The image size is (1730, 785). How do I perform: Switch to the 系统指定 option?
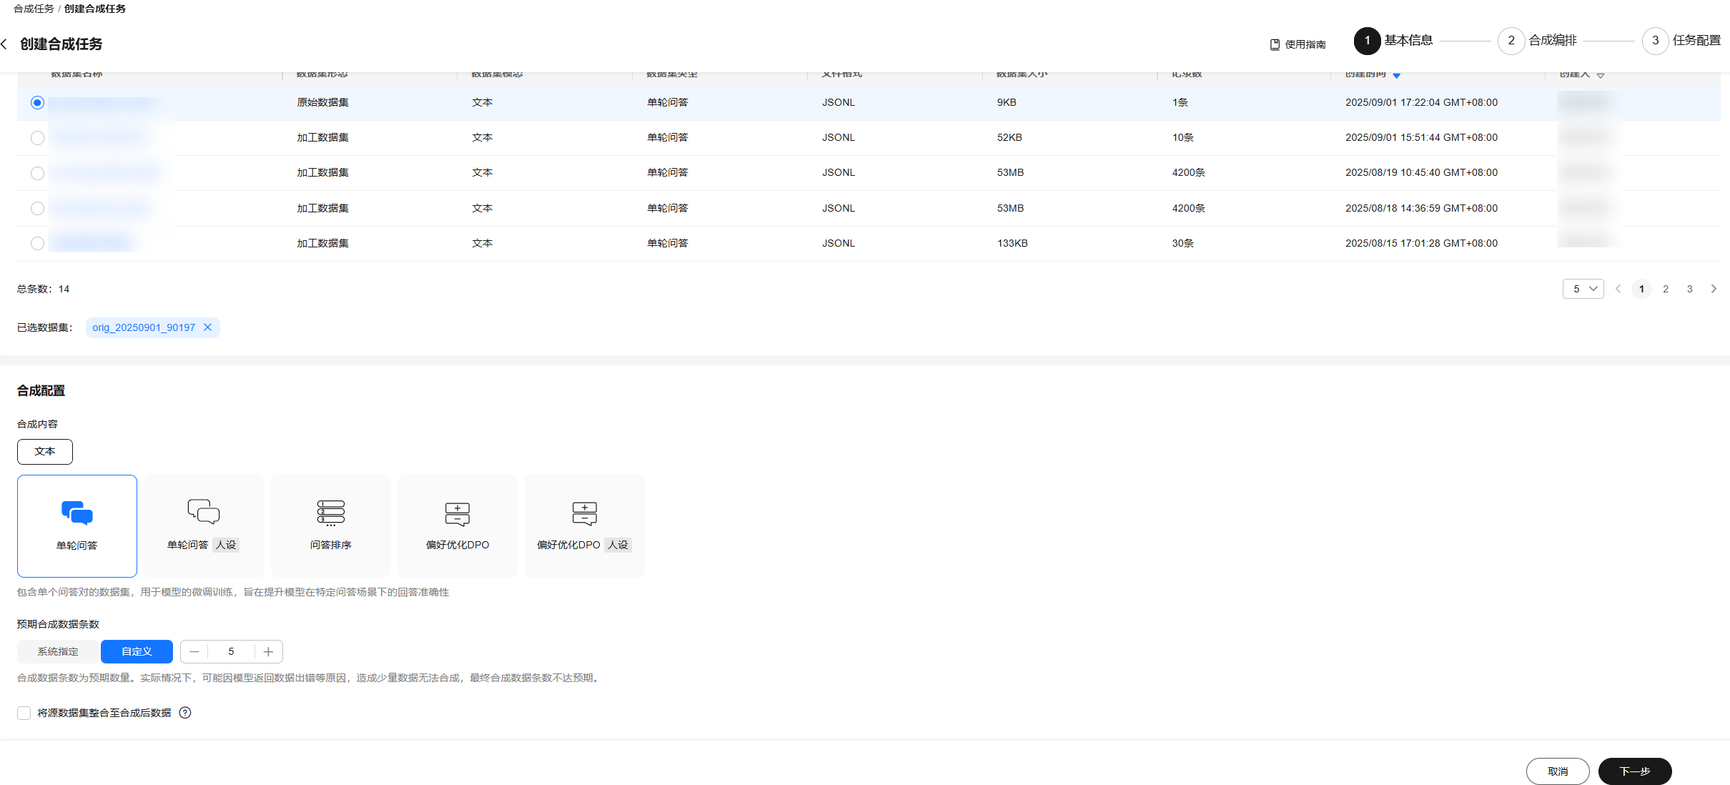pos(58,651)
